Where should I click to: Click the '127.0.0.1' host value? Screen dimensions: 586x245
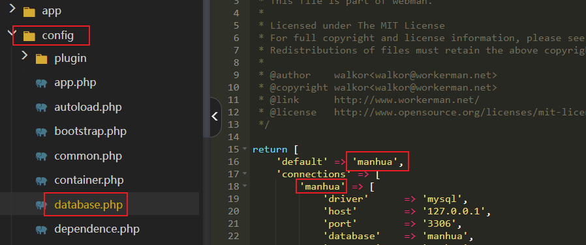tap(454, 211)
